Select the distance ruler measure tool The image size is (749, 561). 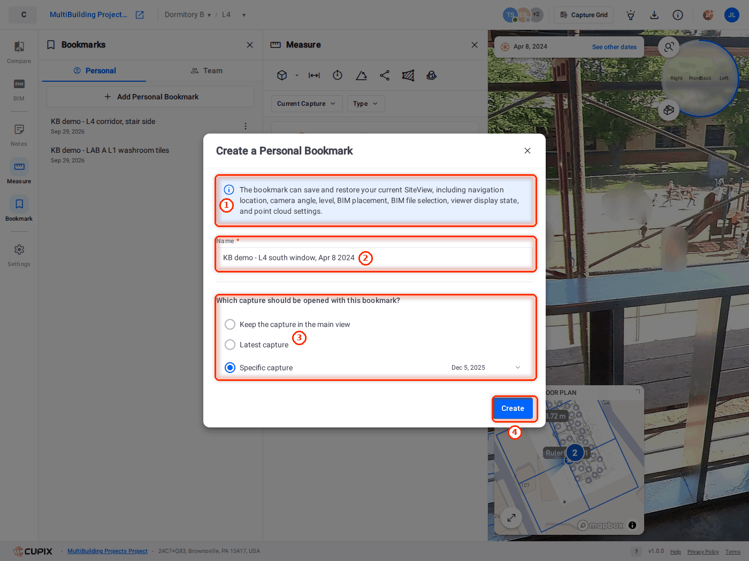coord(314,75)
